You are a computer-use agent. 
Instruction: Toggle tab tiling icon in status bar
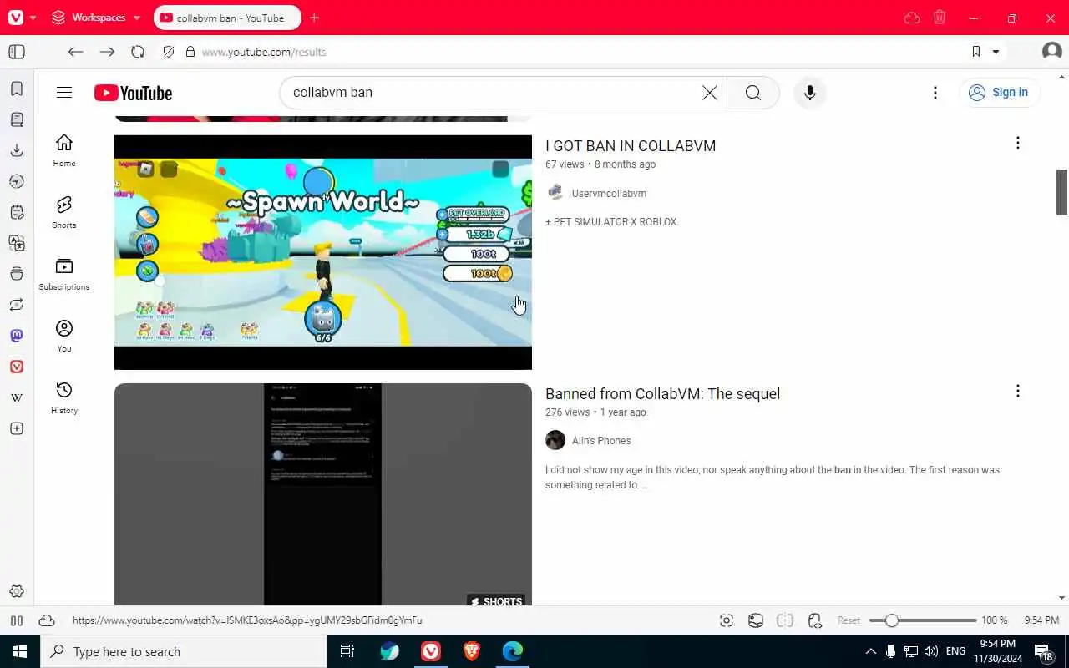pyautogui.click(x=785, y=620)
